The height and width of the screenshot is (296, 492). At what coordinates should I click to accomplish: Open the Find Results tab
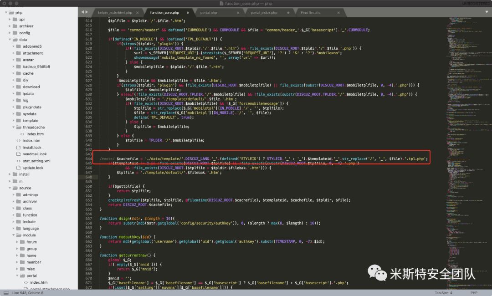click(310, 13)
